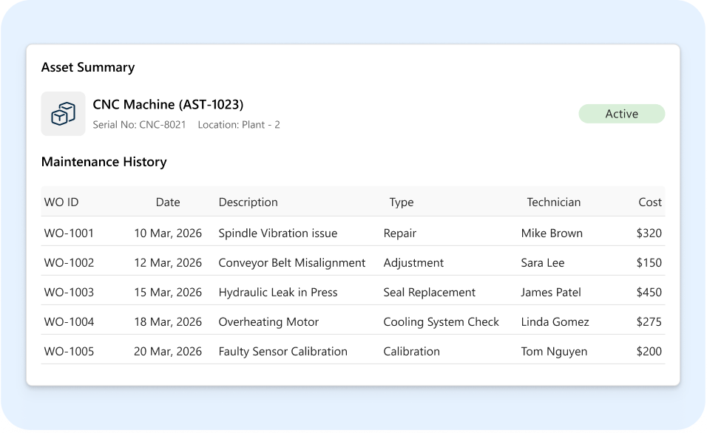Click the Seal Replacement type cell
Image resolution: width=707 pixels, height=433 pixels.
click(x=429, y=293)
